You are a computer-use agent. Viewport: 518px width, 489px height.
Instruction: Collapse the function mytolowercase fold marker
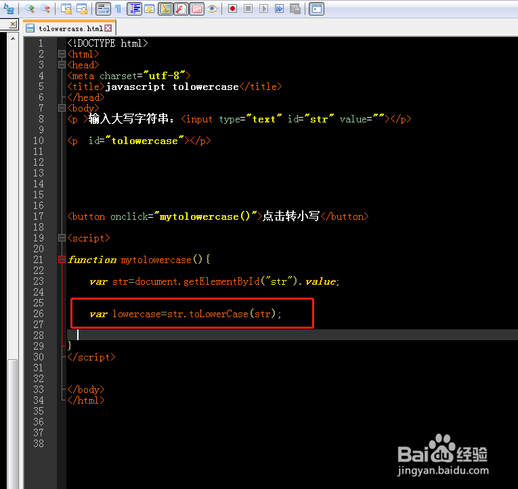(x=62, y=260)
